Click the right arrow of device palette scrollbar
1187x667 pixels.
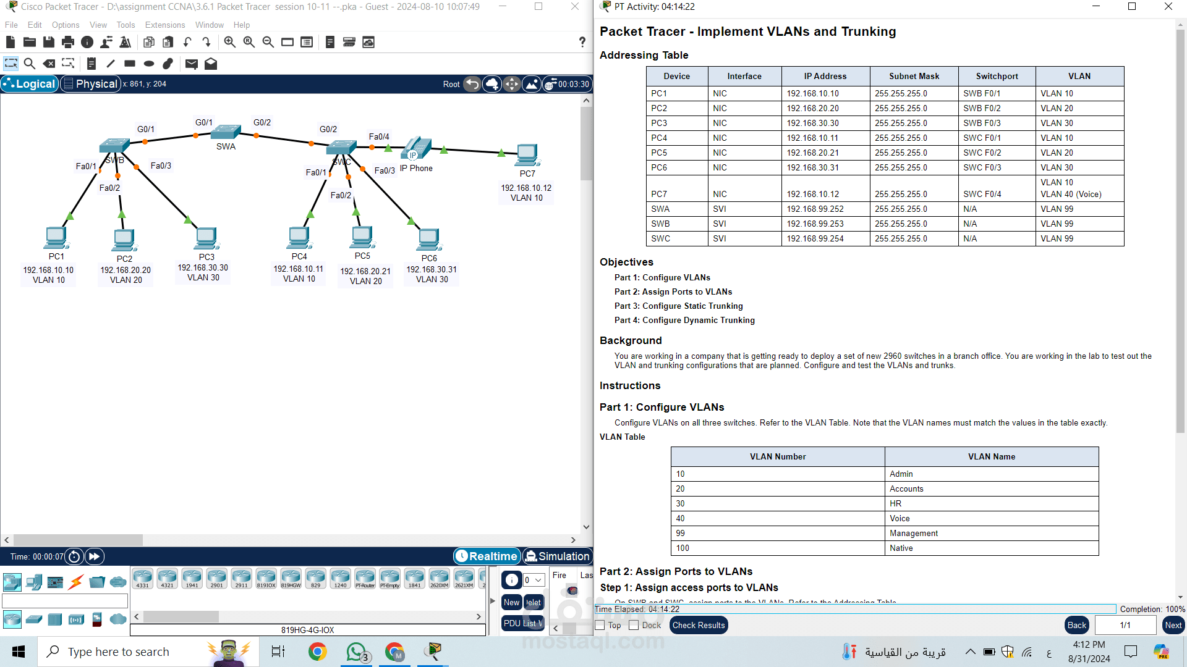[478, 616]
